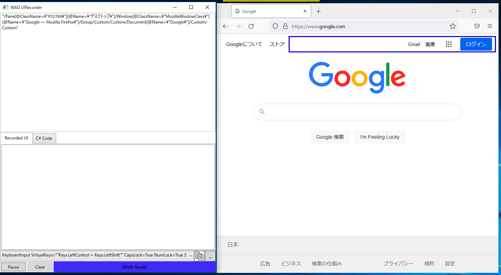The image size is (501, 275).
Task: Toggle bookmark star for google.com
Action: [x=453, y=26]
